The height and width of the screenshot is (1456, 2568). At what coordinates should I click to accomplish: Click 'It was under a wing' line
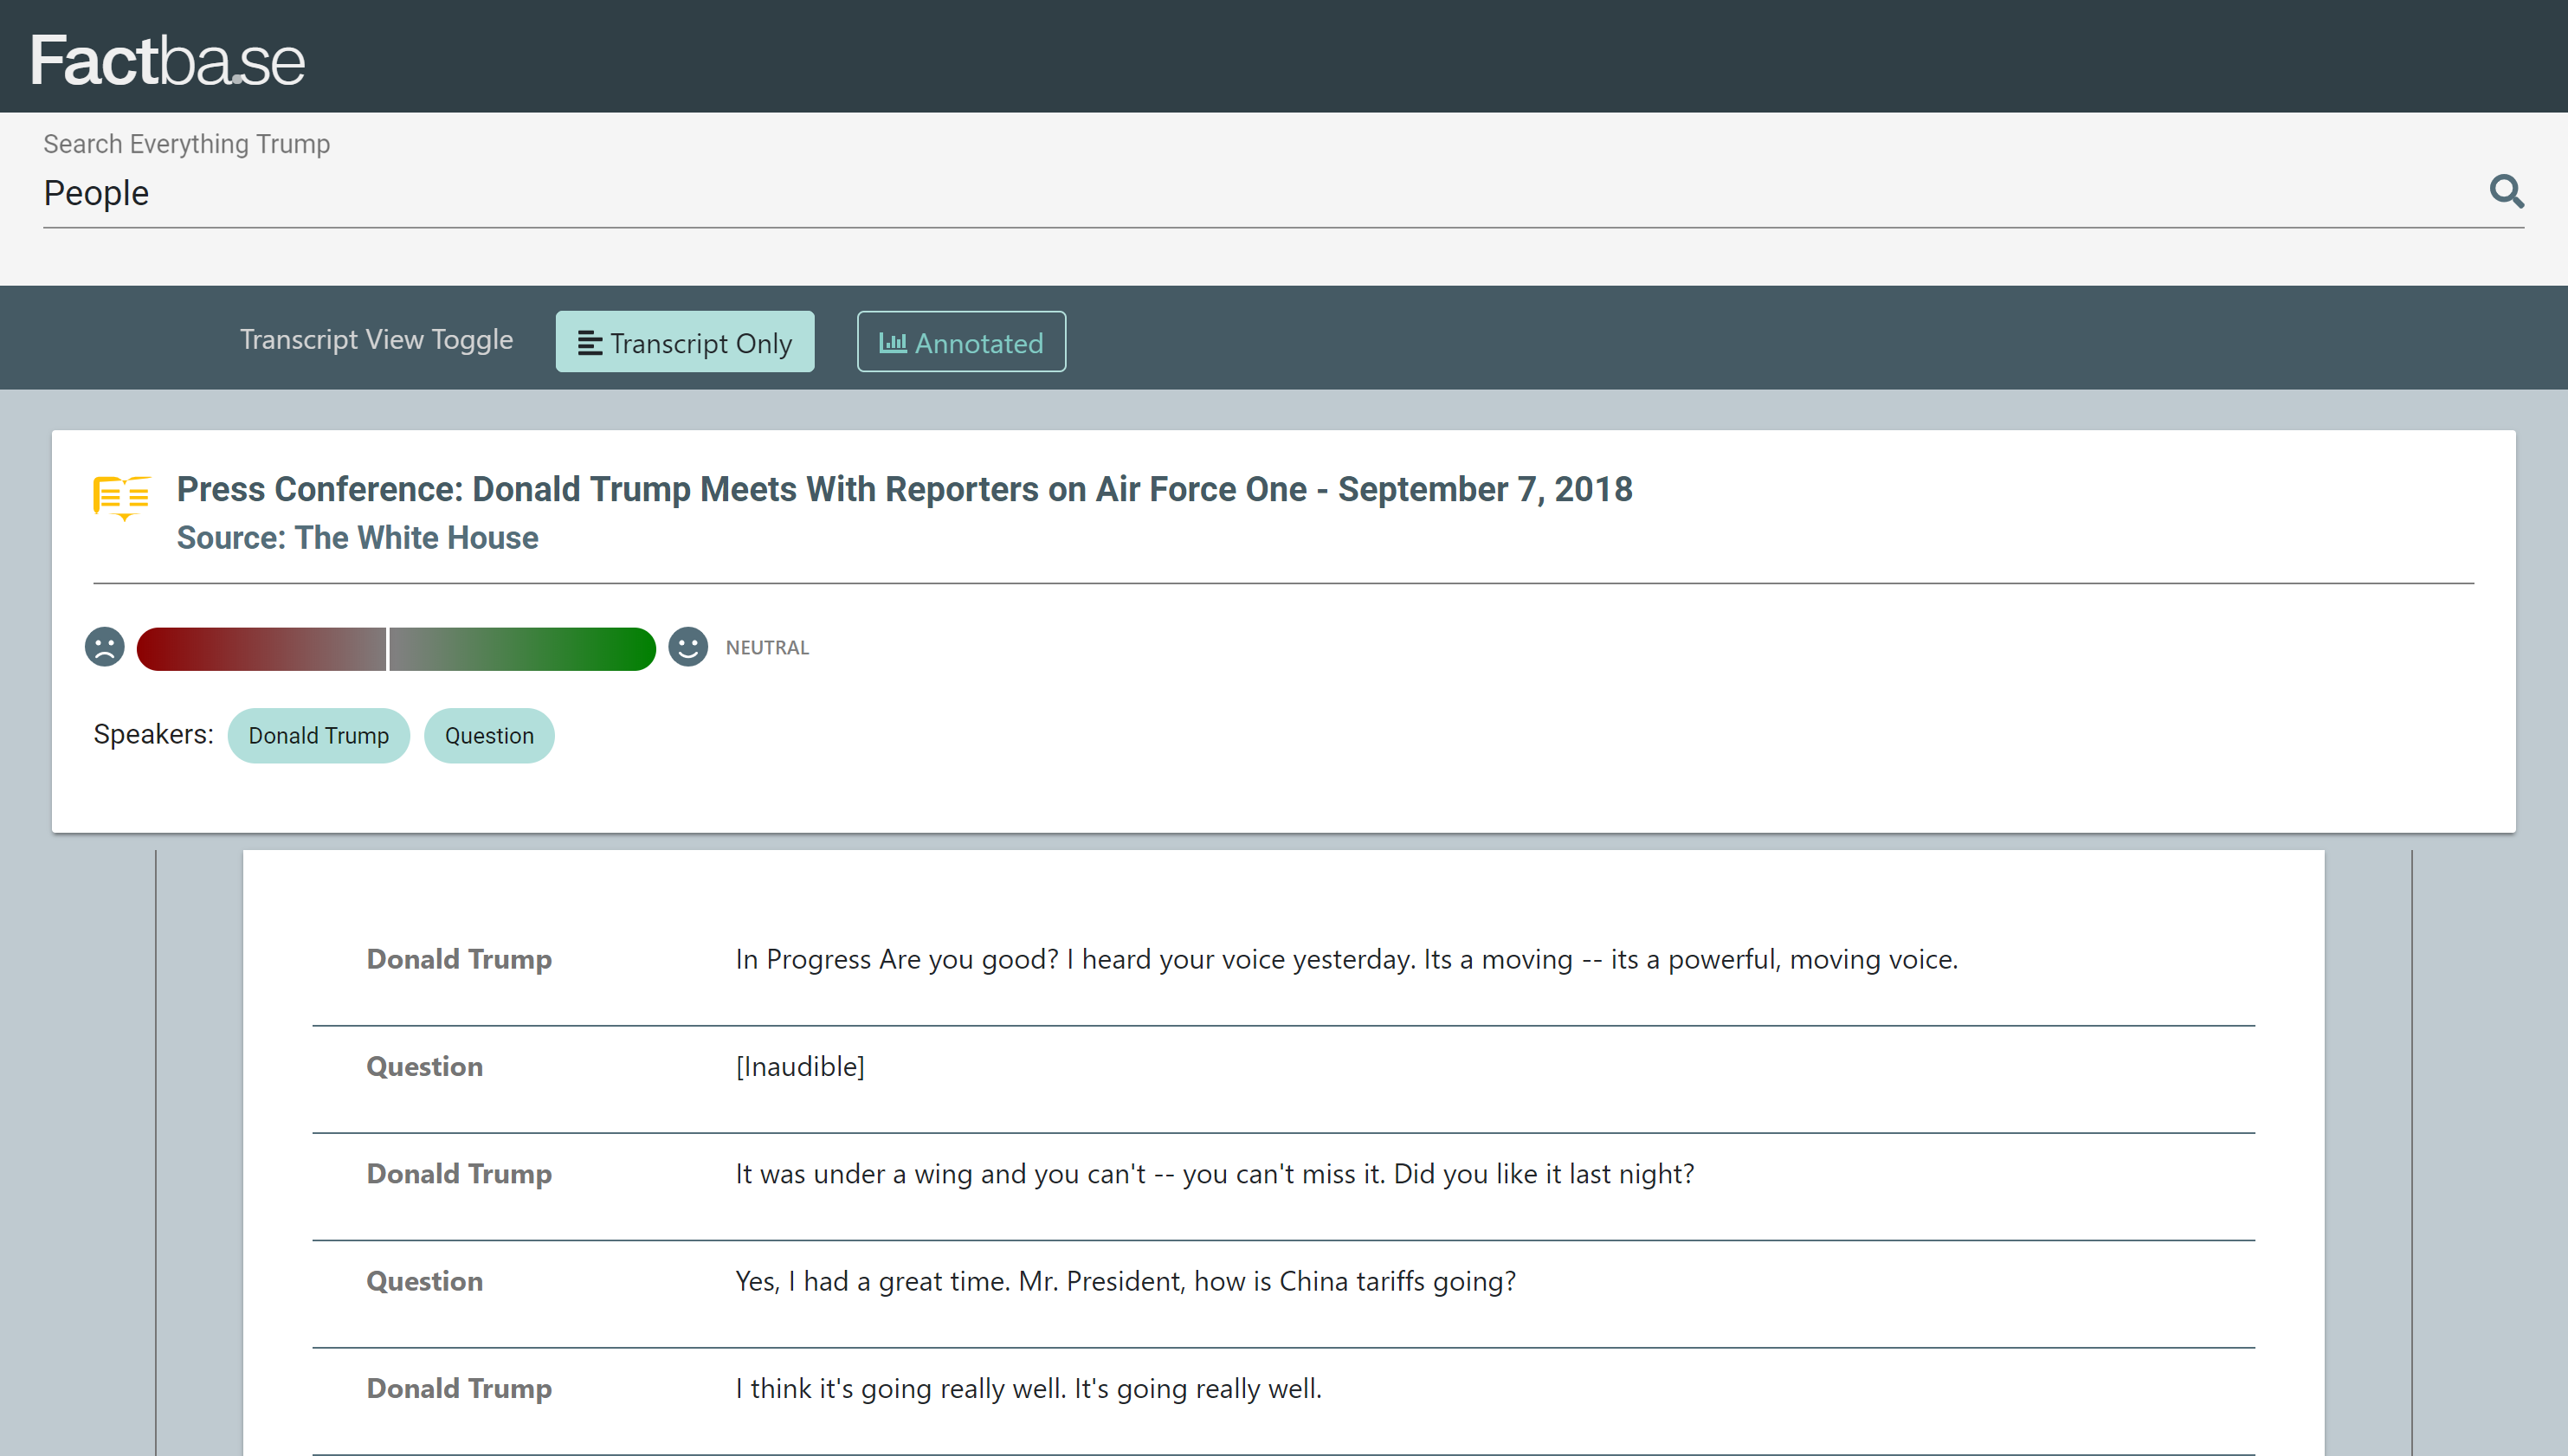pos(1215,1173)
